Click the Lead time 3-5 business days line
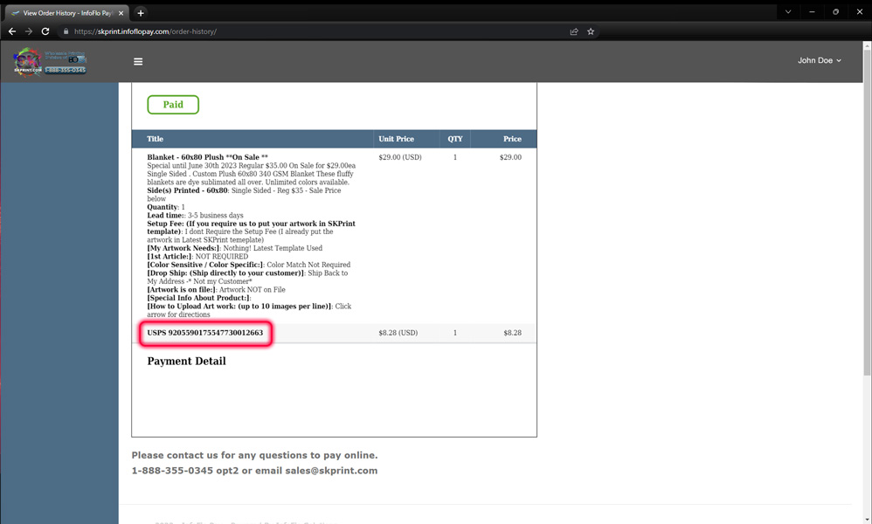 tap(195, 215)
